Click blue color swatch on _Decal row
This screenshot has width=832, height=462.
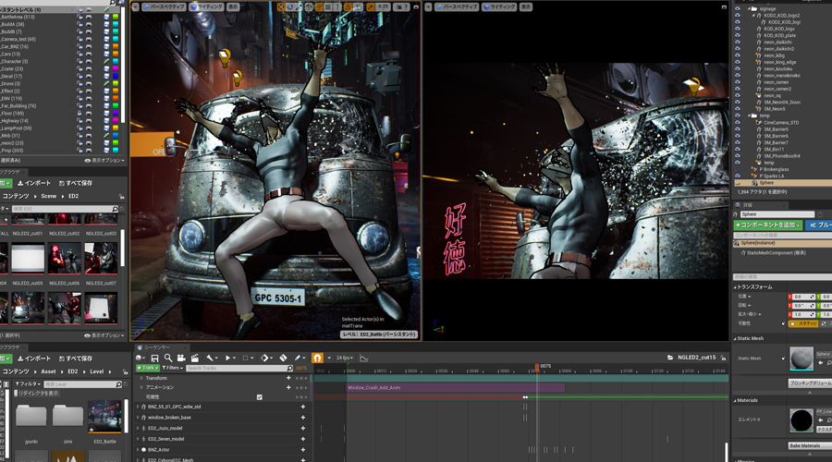116,76
